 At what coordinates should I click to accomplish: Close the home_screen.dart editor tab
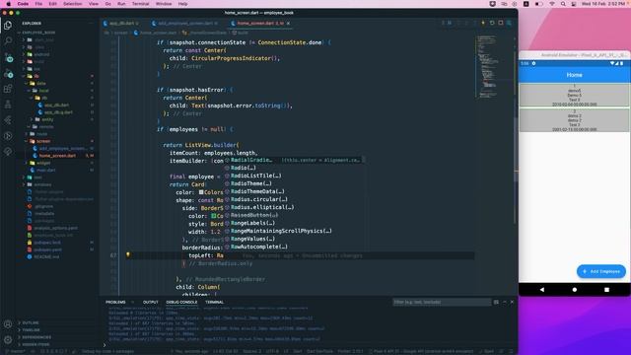(288, 24)
